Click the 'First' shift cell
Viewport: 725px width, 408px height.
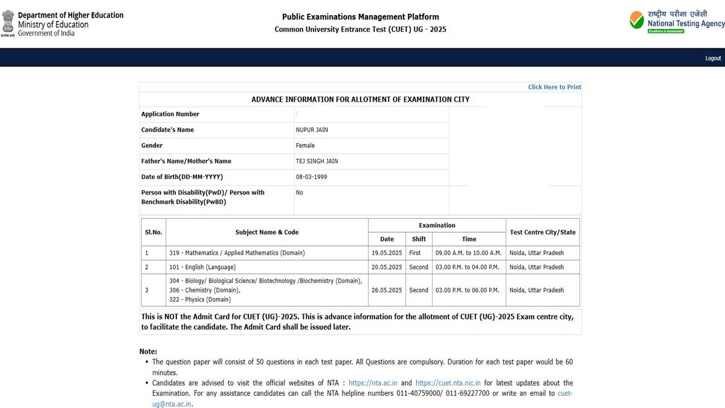415,253
